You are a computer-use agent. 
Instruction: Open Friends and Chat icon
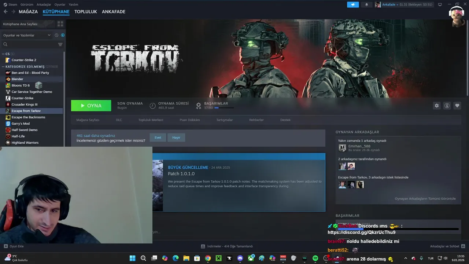pyautogui.click(x=463, y=246)
